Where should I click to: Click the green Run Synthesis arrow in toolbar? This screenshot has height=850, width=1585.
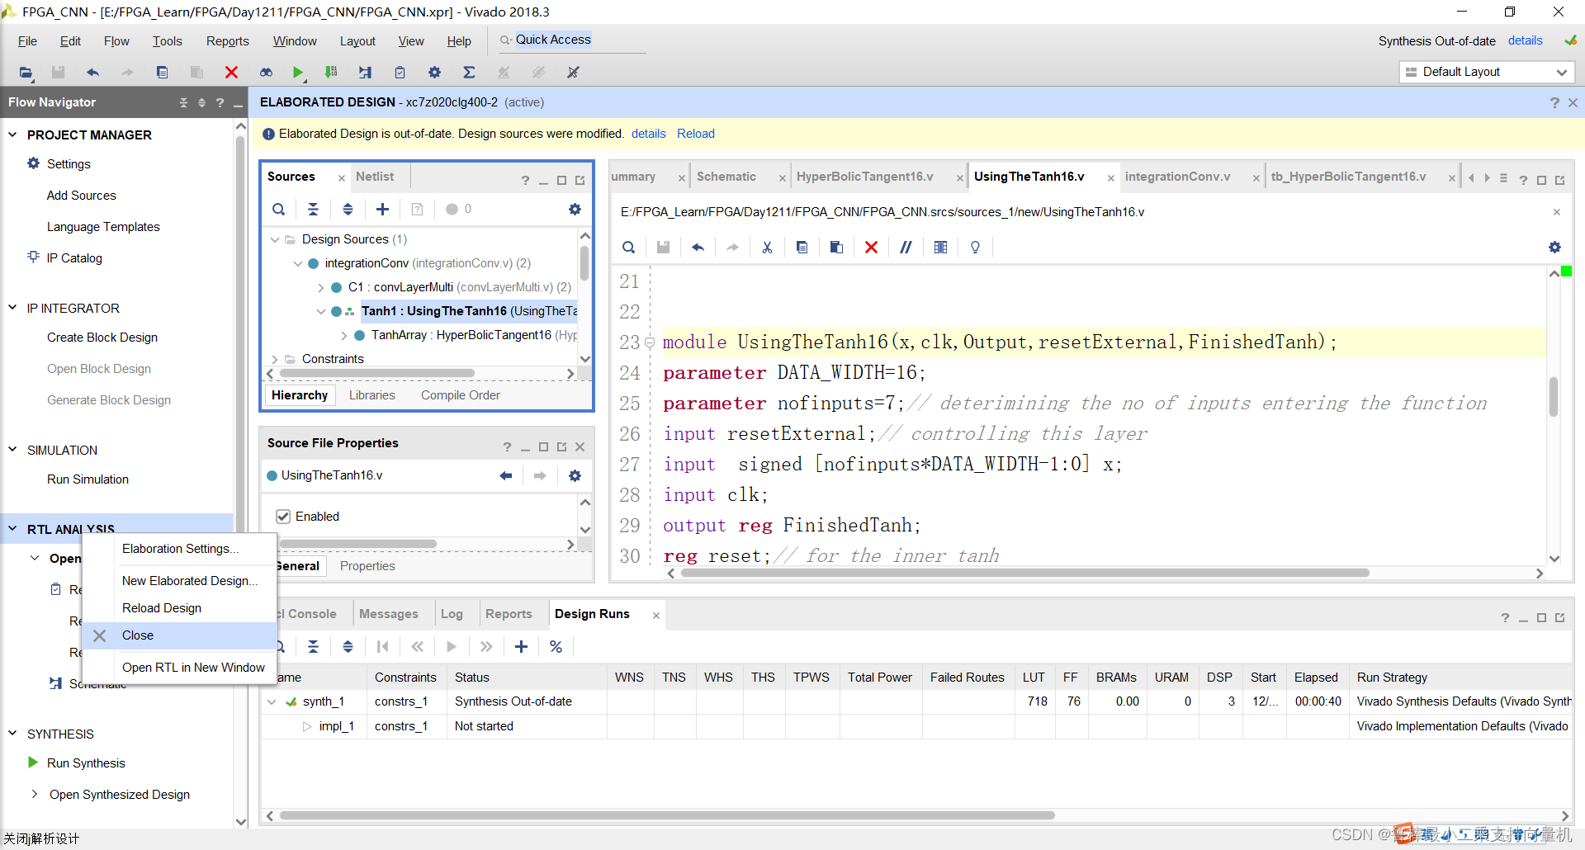coord(297,73)
